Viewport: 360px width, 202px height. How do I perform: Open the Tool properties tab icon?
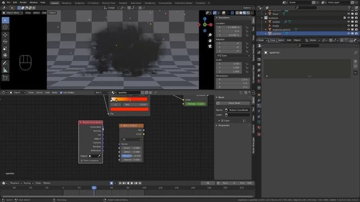[x=259, y=52]
